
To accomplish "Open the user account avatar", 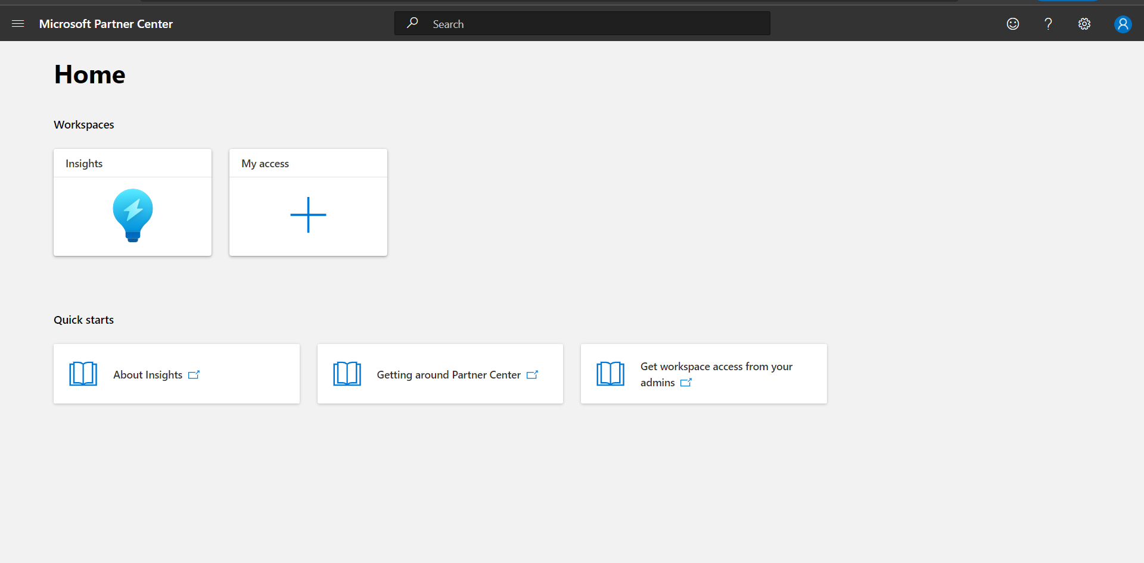I will 1123,24.
